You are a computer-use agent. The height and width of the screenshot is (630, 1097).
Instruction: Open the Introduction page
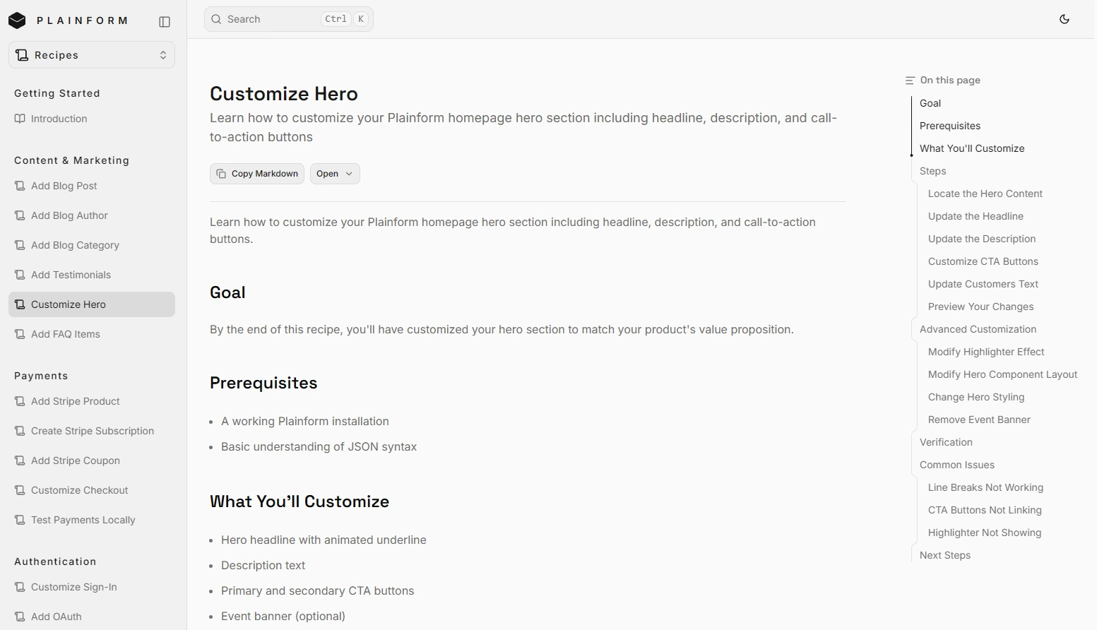[92, 119]
